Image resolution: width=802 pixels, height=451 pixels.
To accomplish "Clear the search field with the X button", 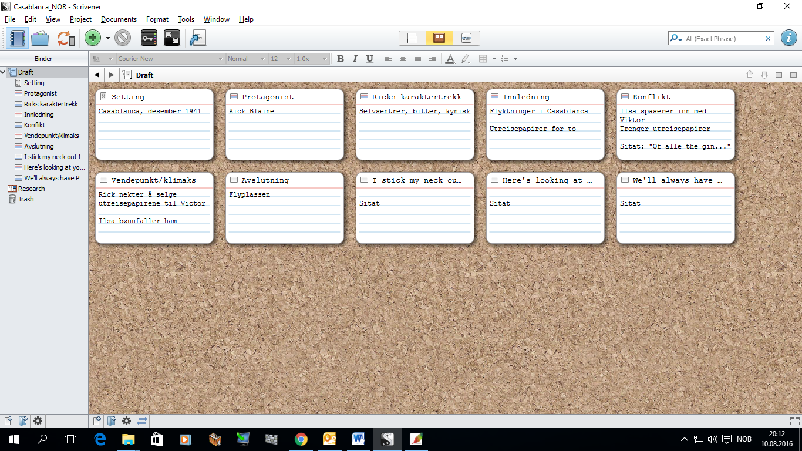I will tap(769, 38).
